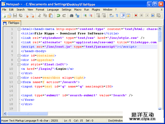Zoom out with the red magnifier icon

90,15
